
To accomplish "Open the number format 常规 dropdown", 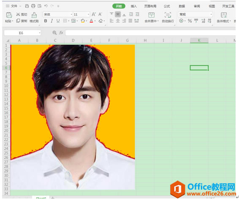I will (x=211, y=14).
